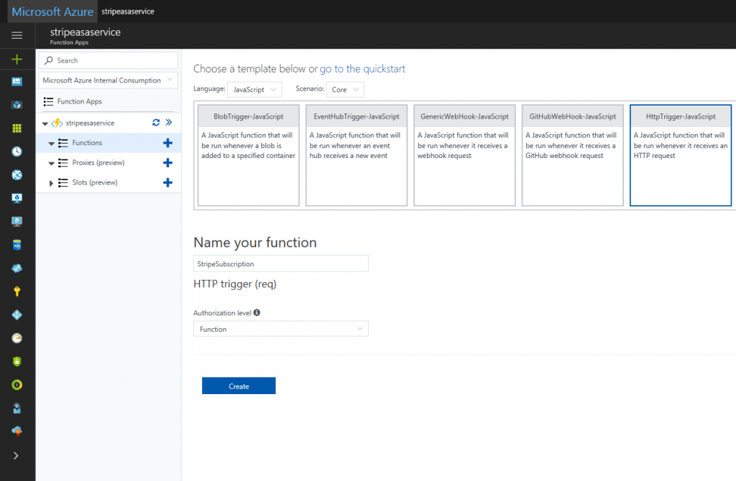Open the yellow key icon in sidebar
736x481 pixels.
tap(17, 291)
